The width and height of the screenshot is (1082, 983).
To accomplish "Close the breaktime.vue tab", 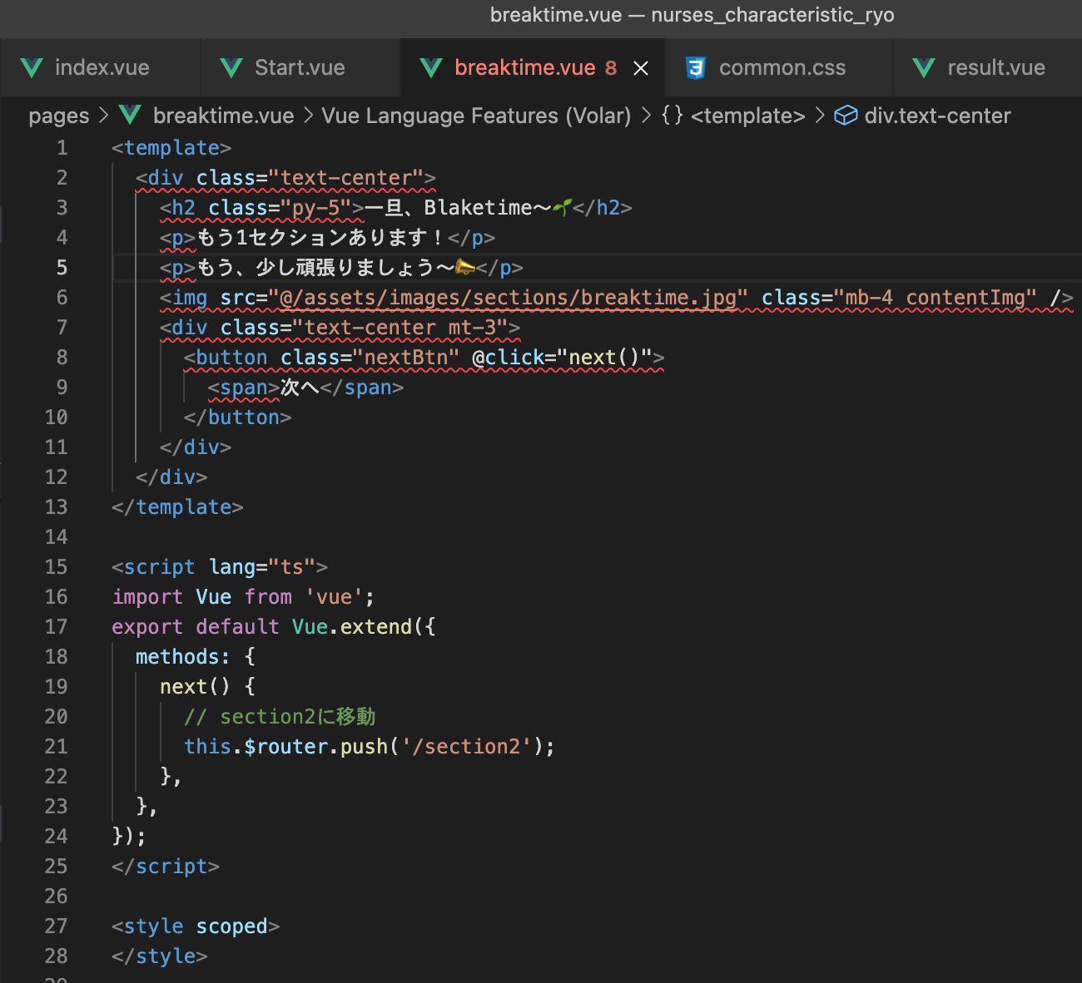I will (x=641, y=68).
